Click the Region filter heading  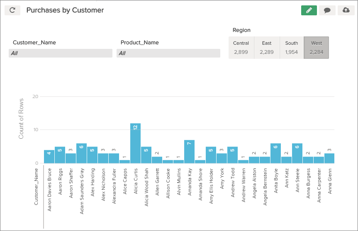241,30
